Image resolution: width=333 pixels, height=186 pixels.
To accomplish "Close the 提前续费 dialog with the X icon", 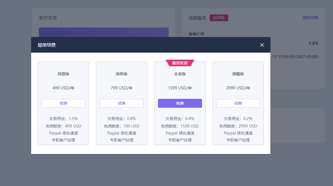I will tap(262, 45).
